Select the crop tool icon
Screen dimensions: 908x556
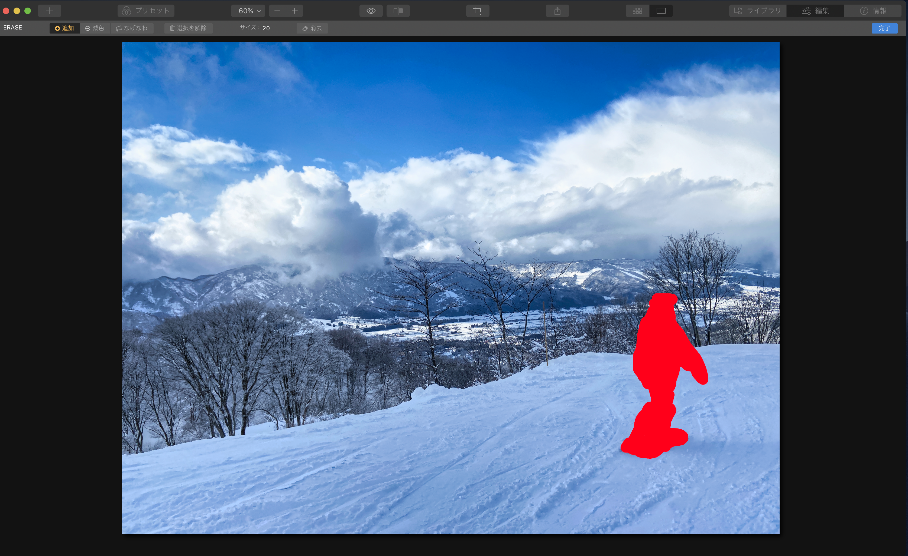tap(478, 11)
